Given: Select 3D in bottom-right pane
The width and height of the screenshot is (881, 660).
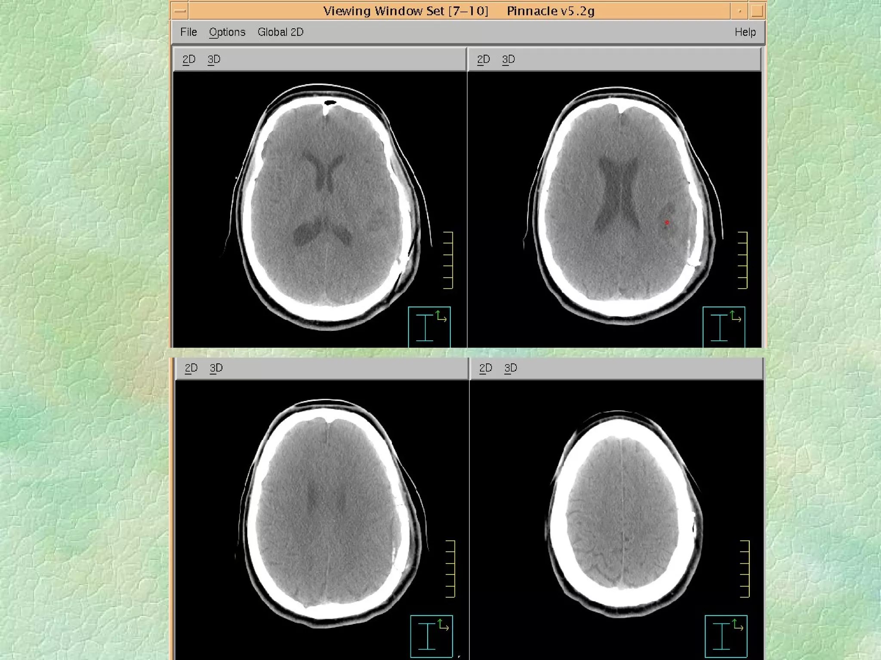Looking at the screenshot, I should click(511, 368).
